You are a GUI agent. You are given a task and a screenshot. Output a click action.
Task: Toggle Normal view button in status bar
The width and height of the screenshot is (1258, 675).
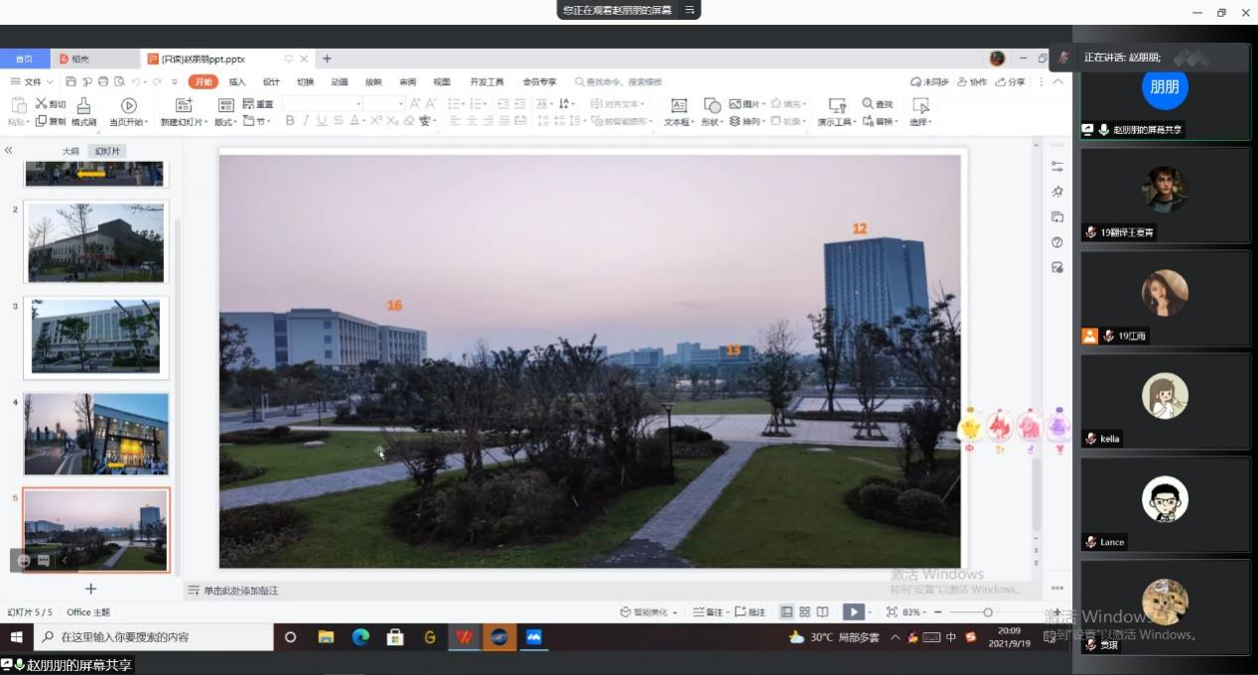pos(786,612)
